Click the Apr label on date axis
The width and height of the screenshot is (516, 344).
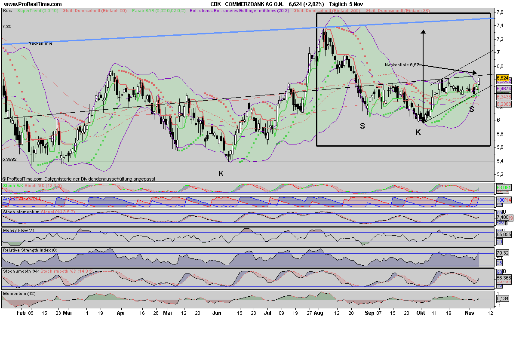[121, 313]
